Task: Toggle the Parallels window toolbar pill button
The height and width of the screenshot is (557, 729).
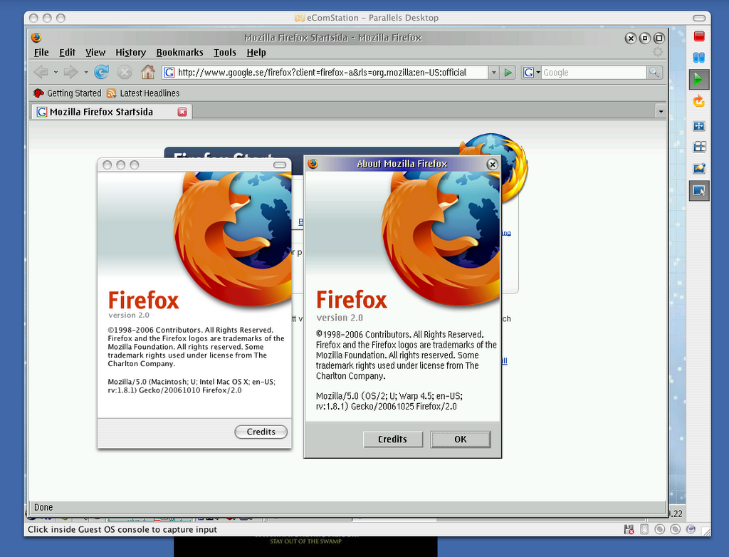Action: click(x=699, y=18)
